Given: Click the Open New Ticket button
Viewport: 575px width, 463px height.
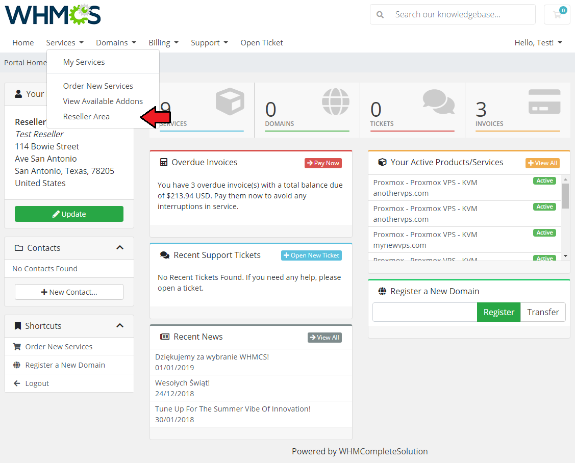Looking at the screenshot, I should 311,255.
